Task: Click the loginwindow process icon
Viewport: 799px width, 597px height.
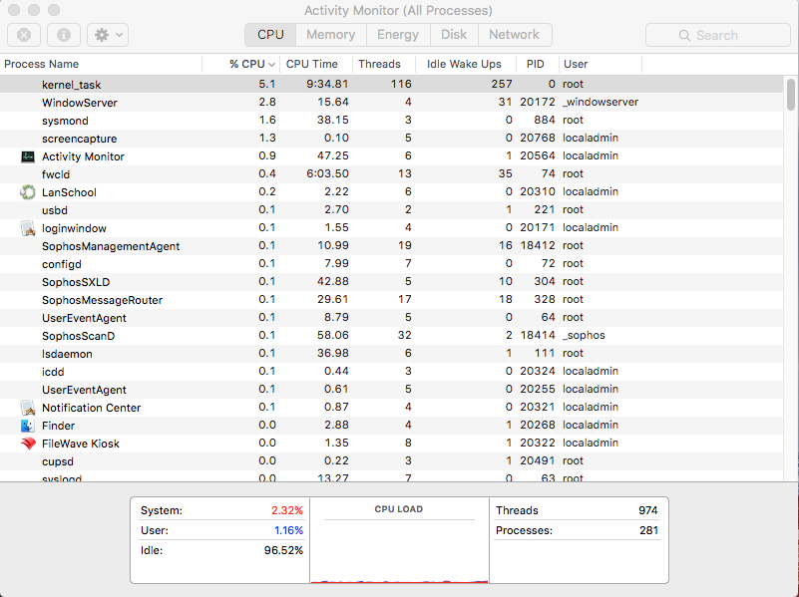Action: click(x=28, y=228)
